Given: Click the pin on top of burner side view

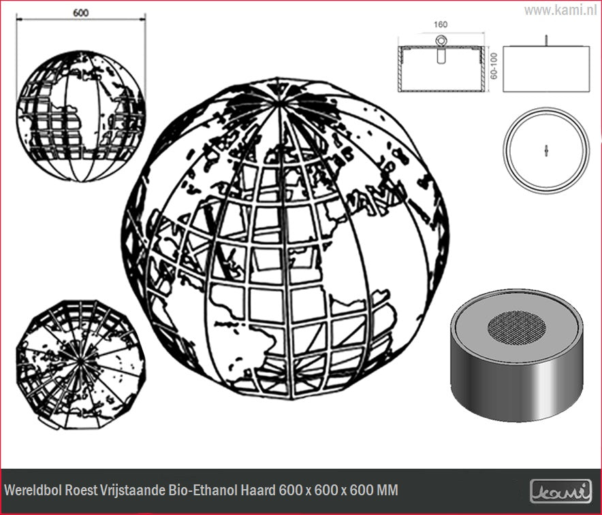Looking at the screenshot, I should pyautogui.click(x=545, y=39).
